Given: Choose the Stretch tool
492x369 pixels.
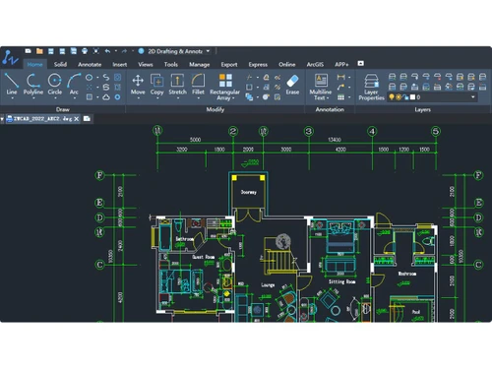Looking at the screenshot, I should [177, 84].
